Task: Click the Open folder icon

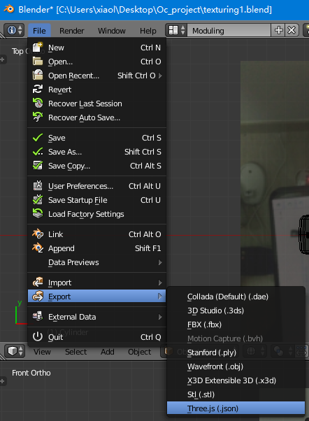Action: click(38, 62)
